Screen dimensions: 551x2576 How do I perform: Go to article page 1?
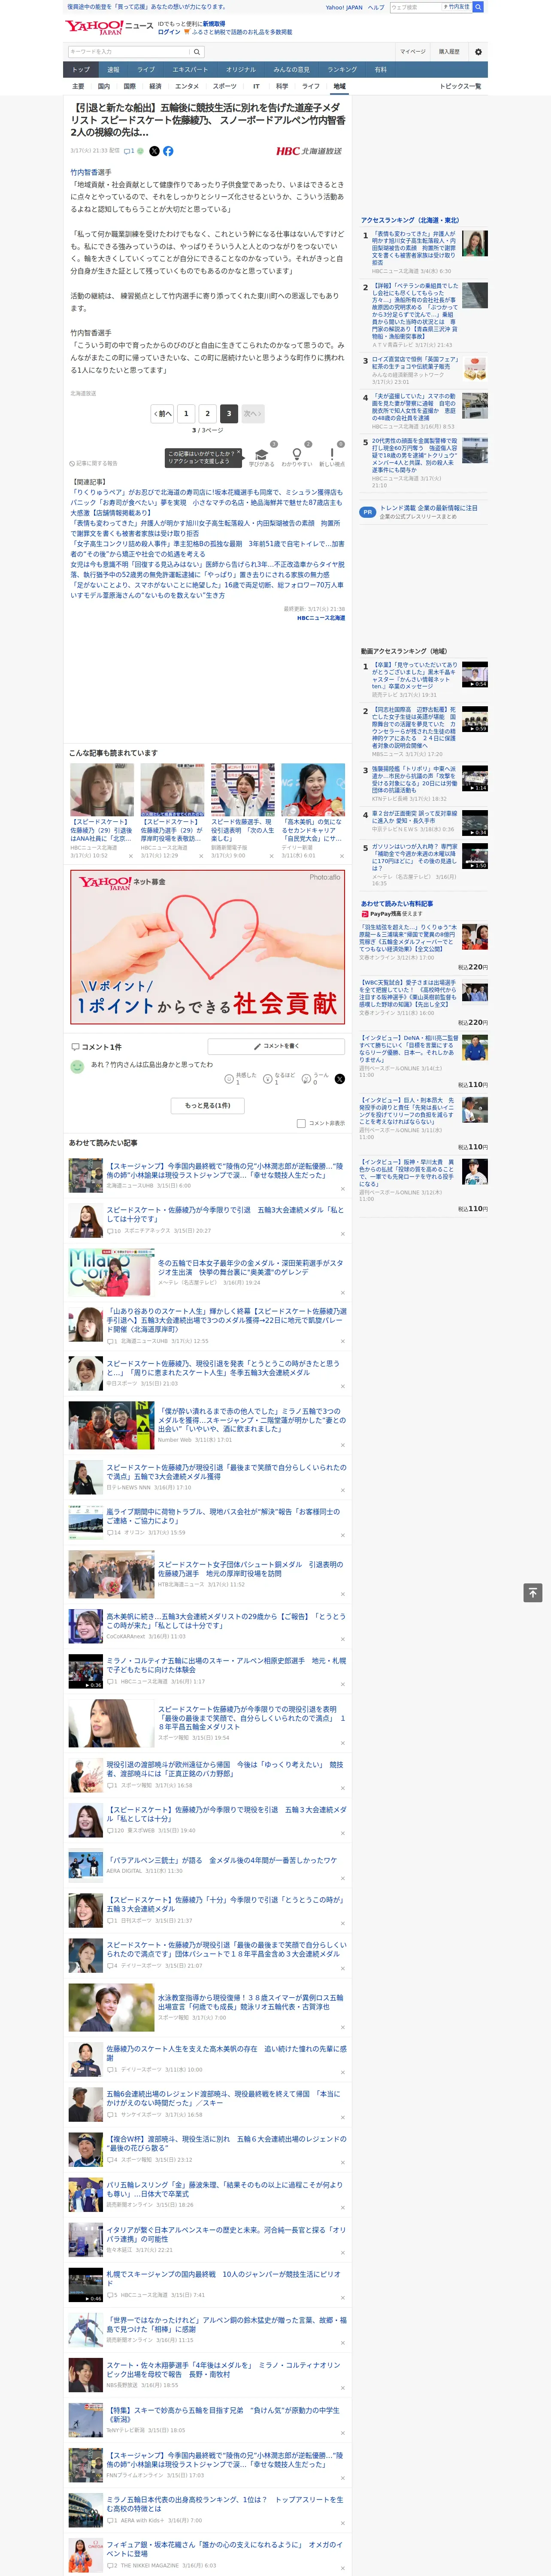click(x=186, y=413)
